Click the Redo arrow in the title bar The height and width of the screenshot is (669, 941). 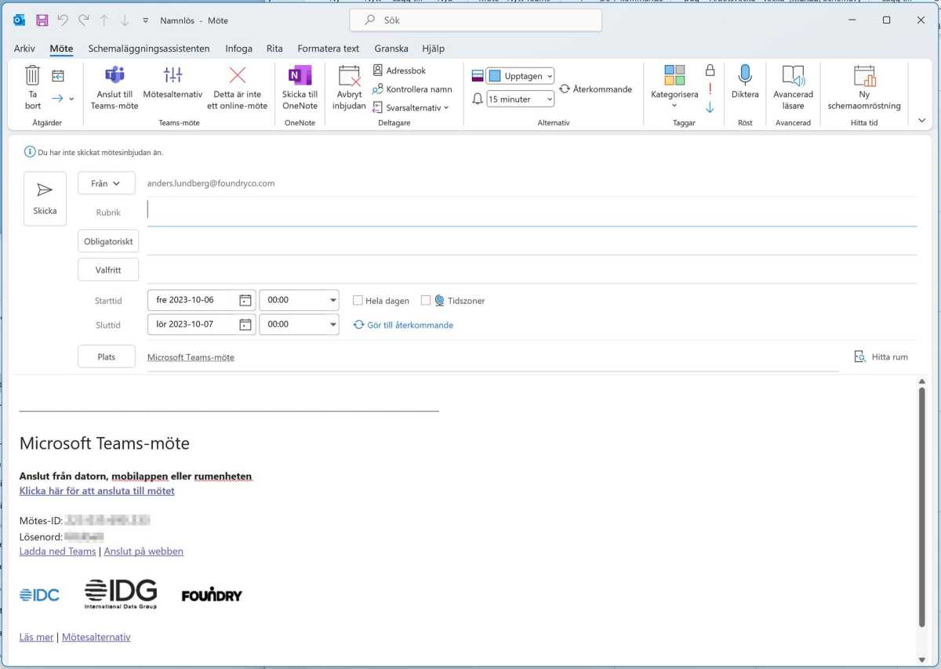(x=83, y=20)
